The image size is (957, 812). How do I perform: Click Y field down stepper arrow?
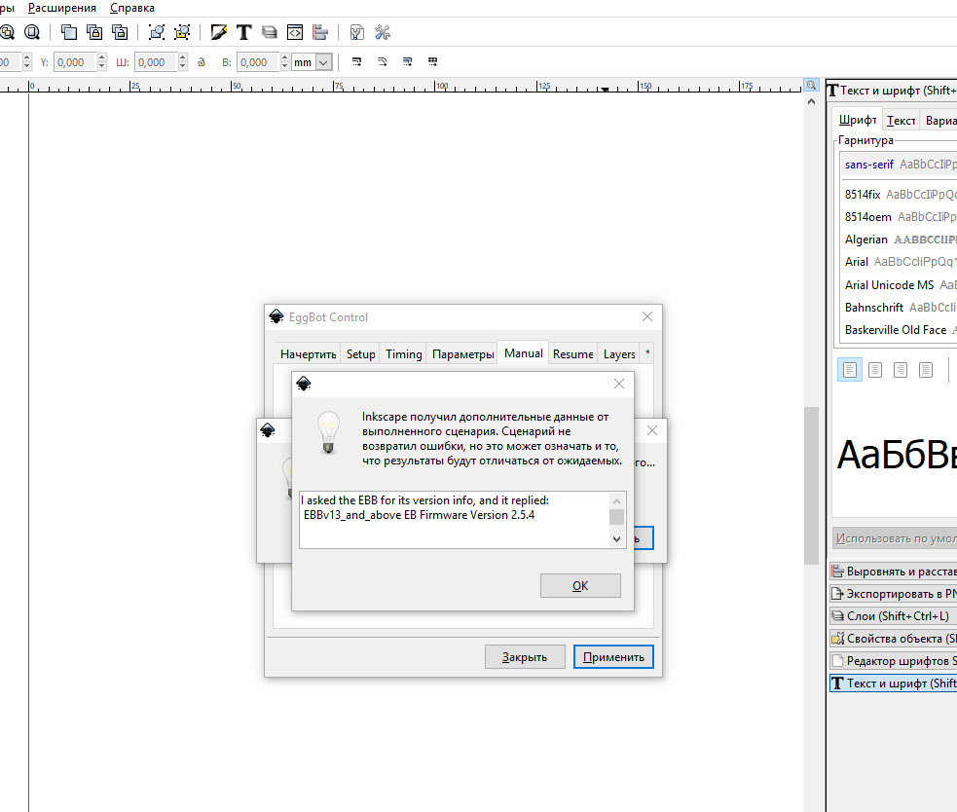coord(102,66)
